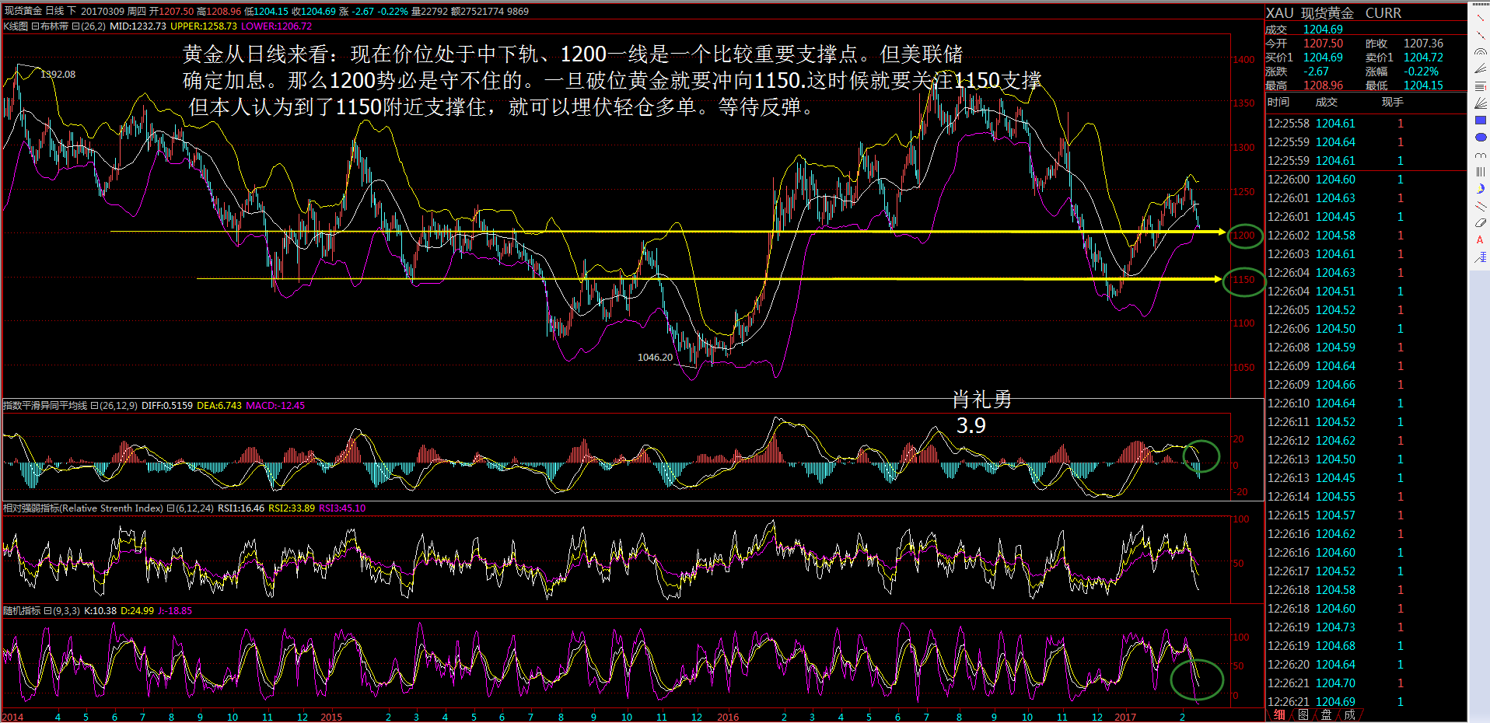
Task: Switch to the 图 tab
Action: point(1303,715)
